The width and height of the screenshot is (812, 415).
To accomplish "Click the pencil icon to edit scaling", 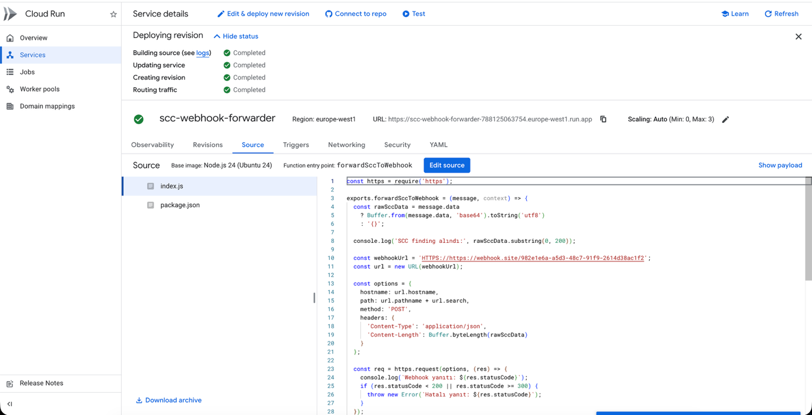I will click(725, 119).
